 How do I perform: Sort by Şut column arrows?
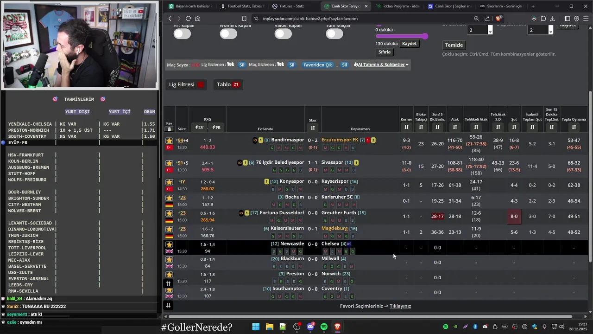(x=514, y=127)
